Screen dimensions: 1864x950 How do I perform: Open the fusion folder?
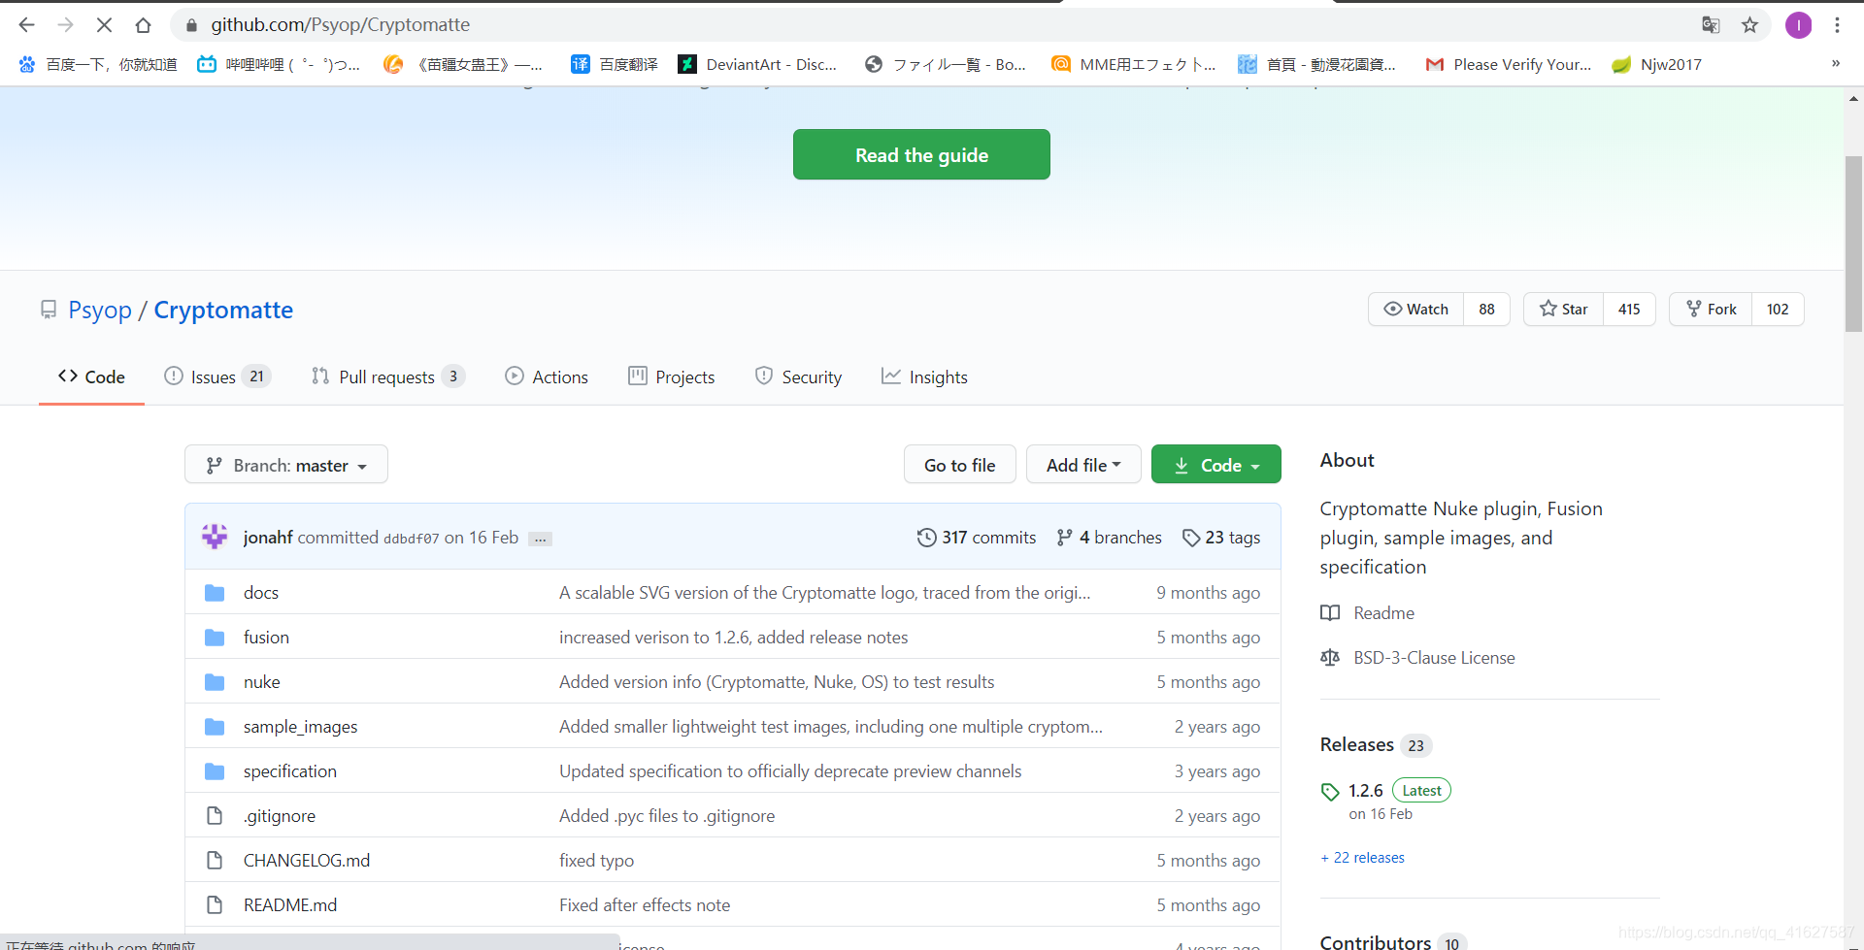tap(266, 637)
